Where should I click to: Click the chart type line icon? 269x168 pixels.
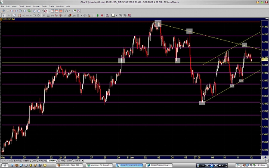(66, 11)
